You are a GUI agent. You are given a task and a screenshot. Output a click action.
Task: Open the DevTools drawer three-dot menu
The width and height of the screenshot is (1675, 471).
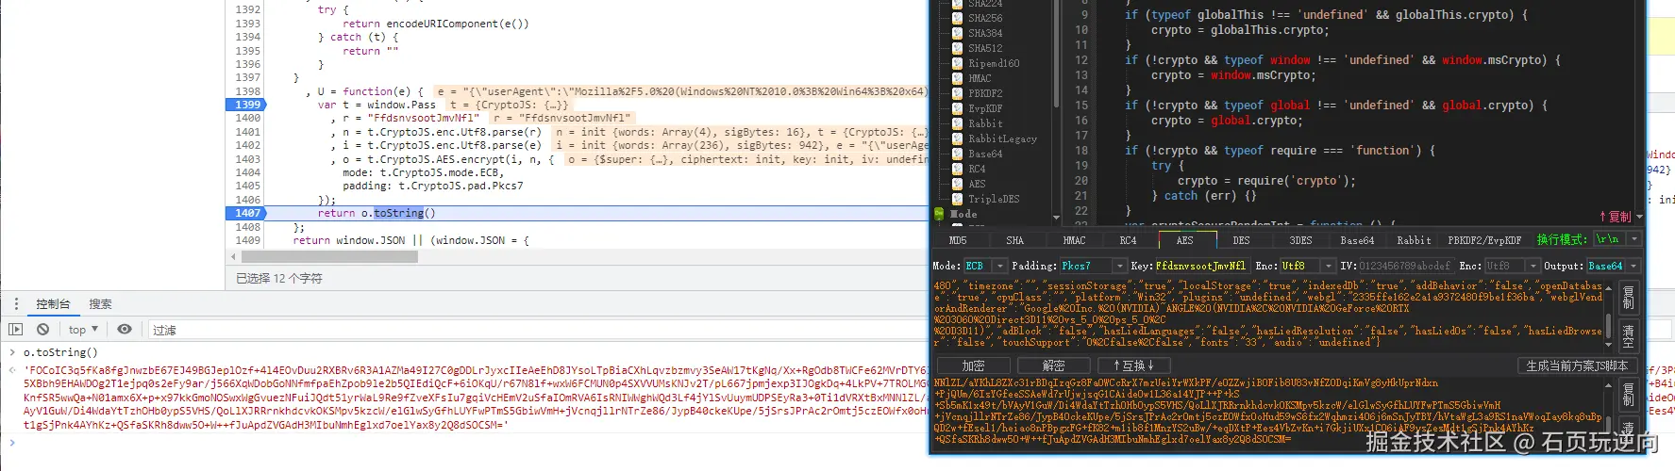[x=16, y=303]
